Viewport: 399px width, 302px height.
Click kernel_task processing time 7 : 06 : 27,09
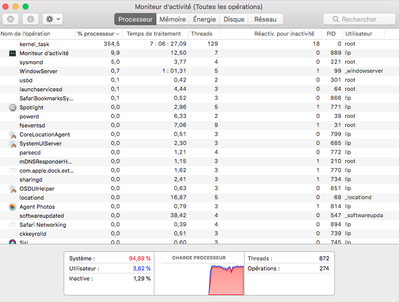tap(168, 44)
